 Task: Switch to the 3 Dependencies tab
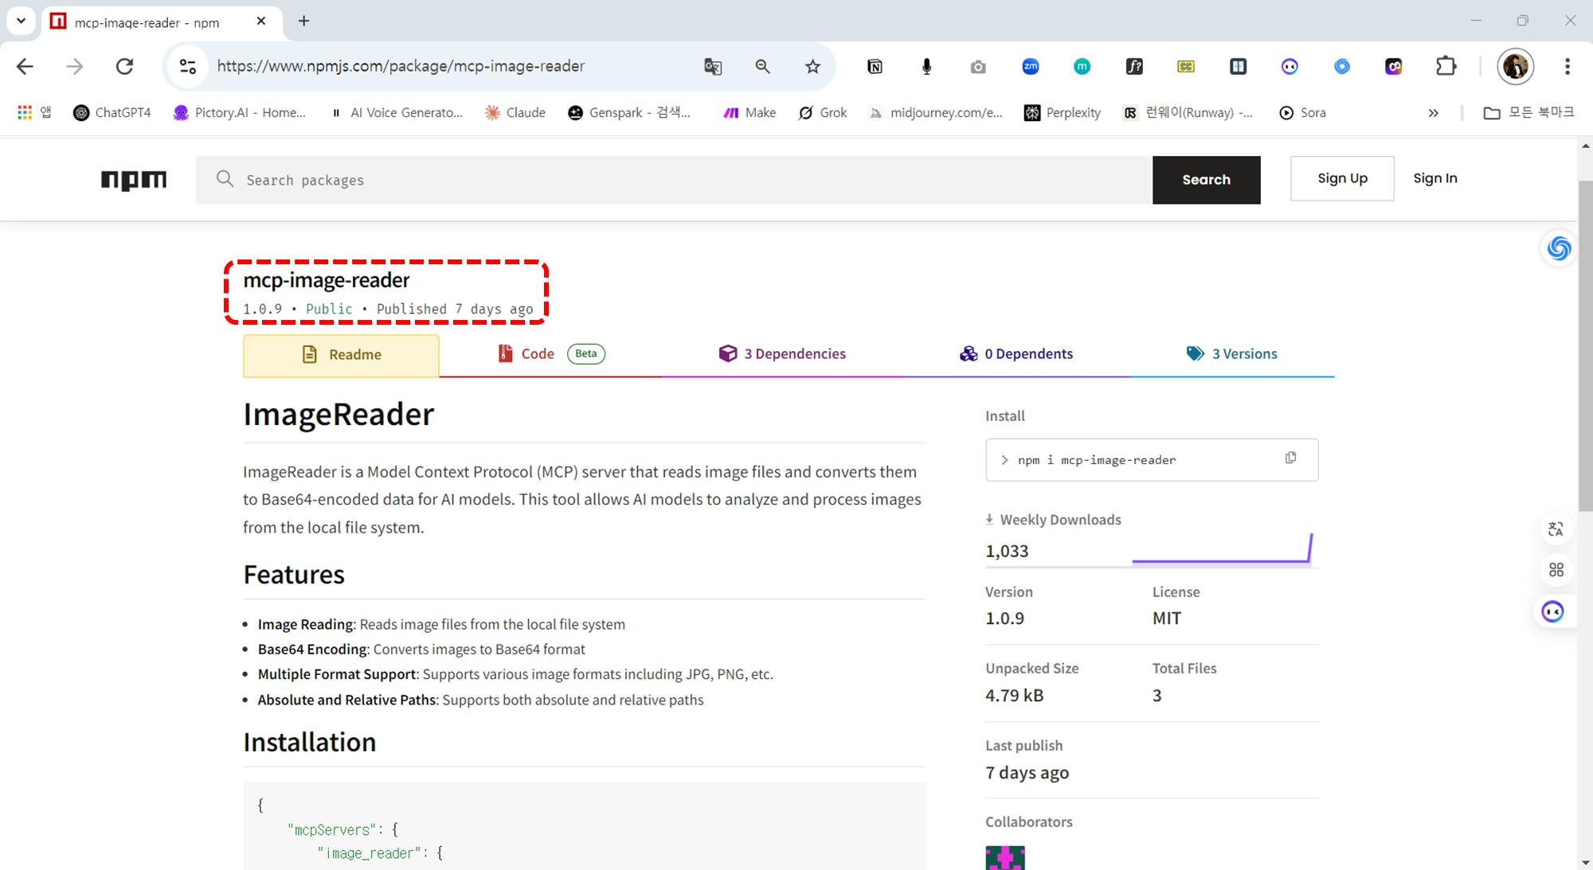click(782, 354)
